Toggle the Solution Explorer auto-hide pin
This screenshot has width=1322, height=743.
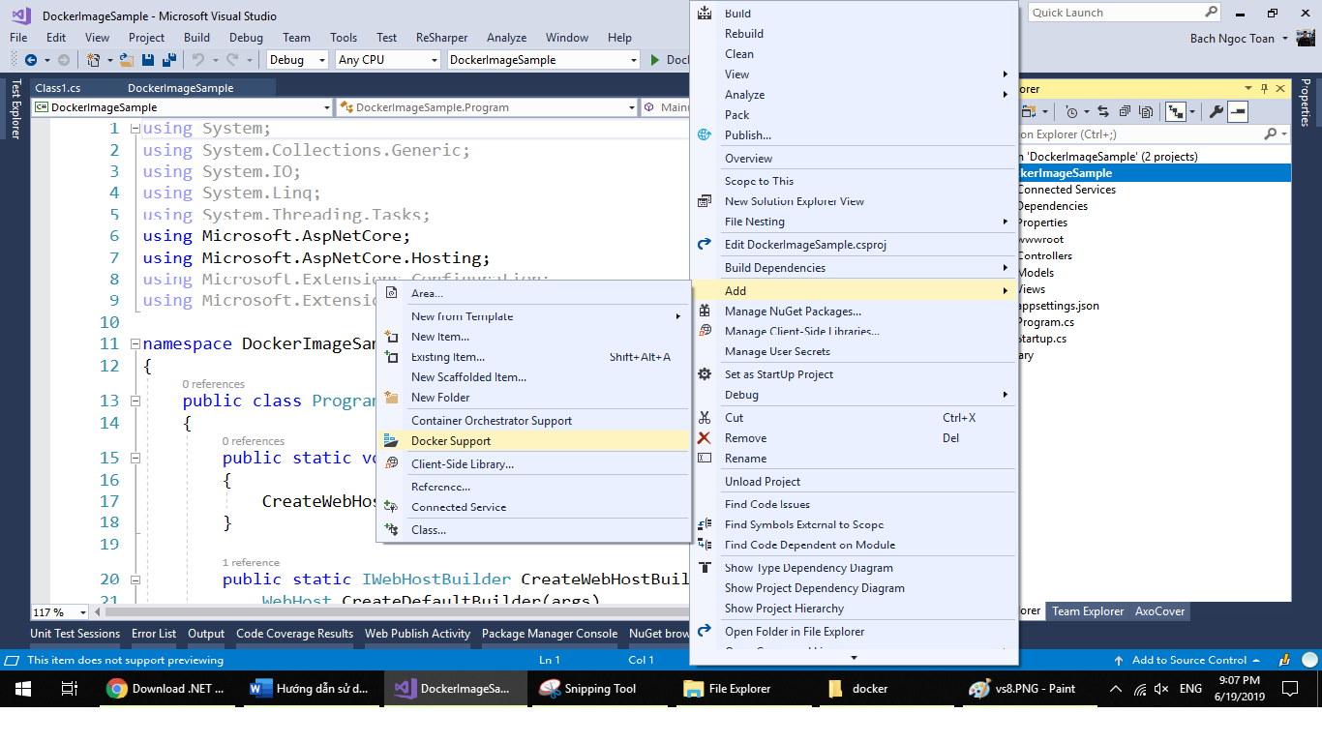1264,88
